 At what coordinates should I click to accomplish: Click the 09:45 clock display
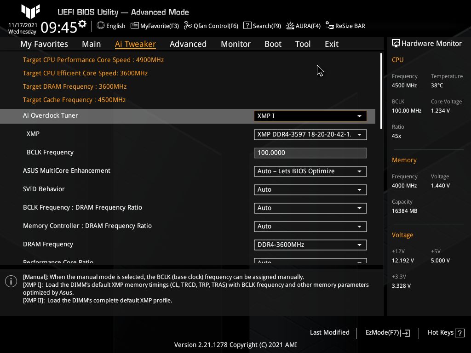tap(59, 28)
